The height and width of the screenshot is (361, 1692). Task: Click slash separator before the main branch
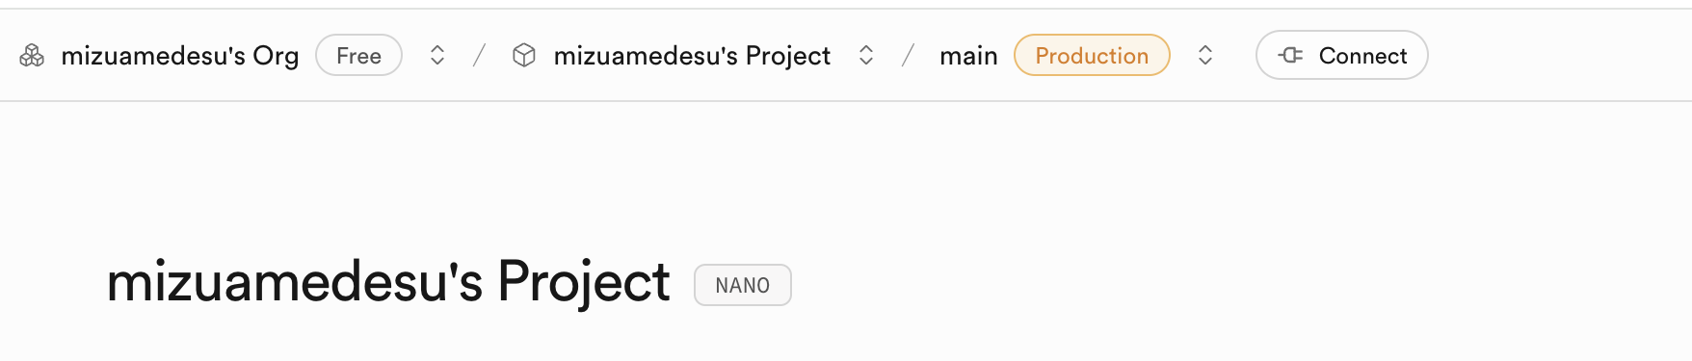908,56
